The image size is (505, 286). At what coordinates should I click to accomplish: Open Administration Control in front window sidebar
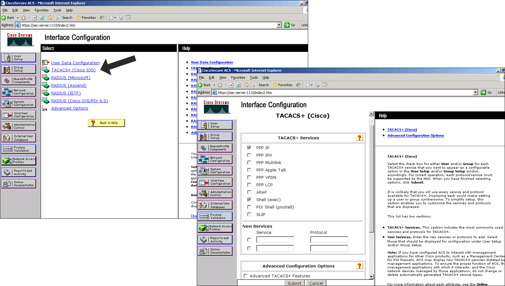pyautogui.click(x=215, y=194)
